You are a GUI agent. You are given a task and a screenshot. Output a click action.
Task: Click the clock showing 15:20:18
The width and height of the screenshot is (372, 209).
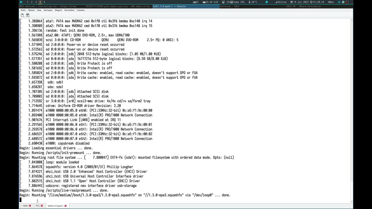point(317,2)
